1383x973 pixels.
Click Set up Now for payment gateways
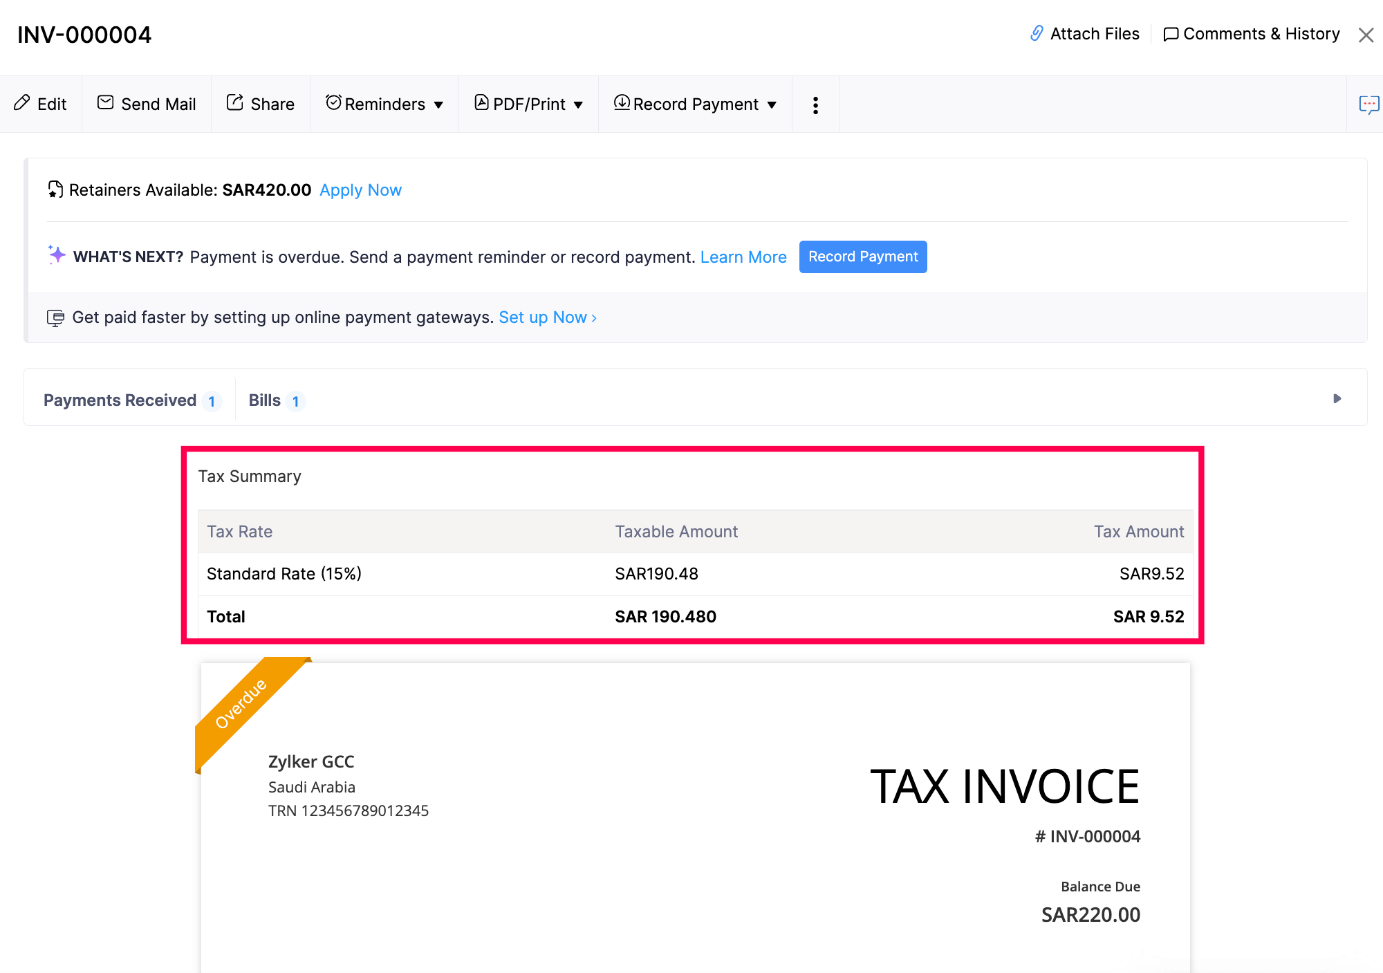coord(544,317)
